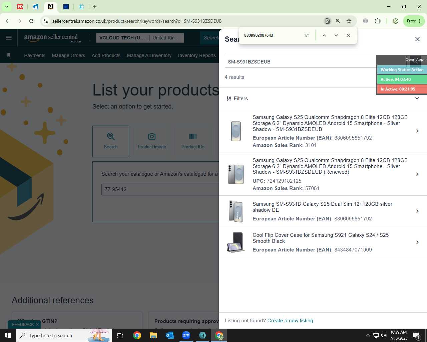Open the first Samsung Galaxy S25 result arrow

click(x=417, y=131)
